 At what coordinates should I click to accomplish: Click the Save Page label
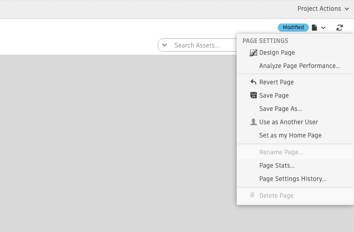point(274,95)
